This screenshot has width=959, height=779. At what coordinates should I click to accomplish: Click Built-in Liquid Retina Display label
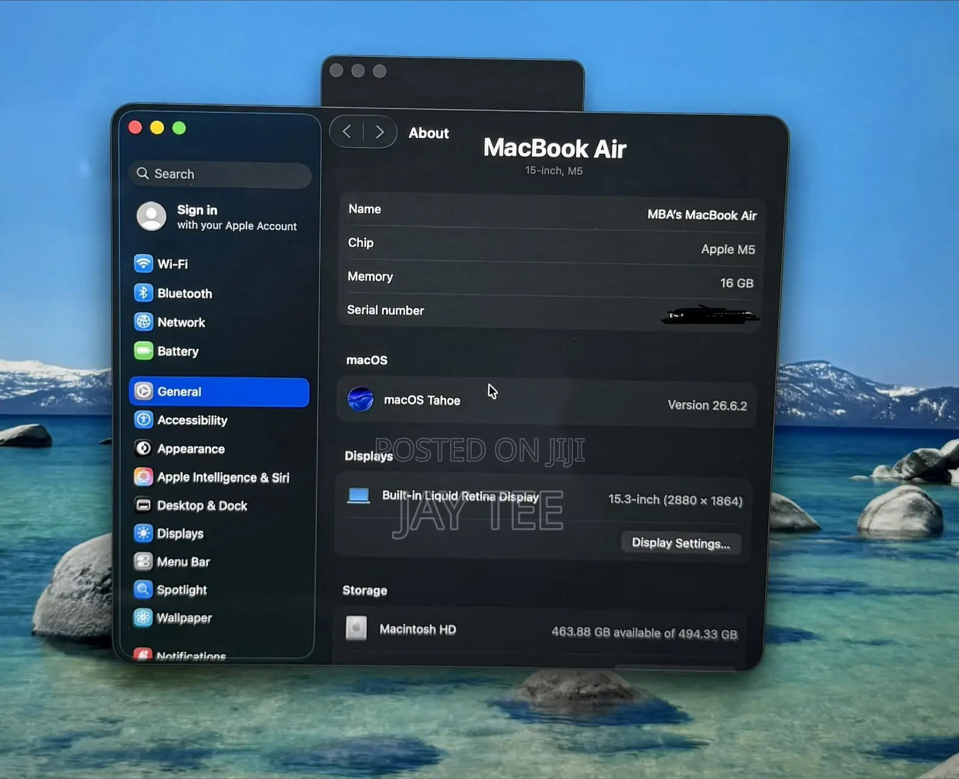460,496
